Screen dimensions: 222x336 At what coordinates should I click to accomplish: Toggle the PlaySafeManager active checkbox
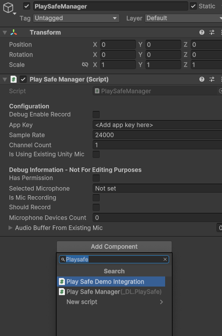[27, 6]
